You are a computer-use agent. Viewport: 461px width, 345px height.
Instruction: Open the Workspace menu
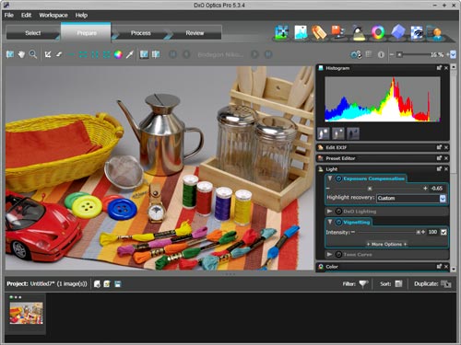click(x=53, y=15)
